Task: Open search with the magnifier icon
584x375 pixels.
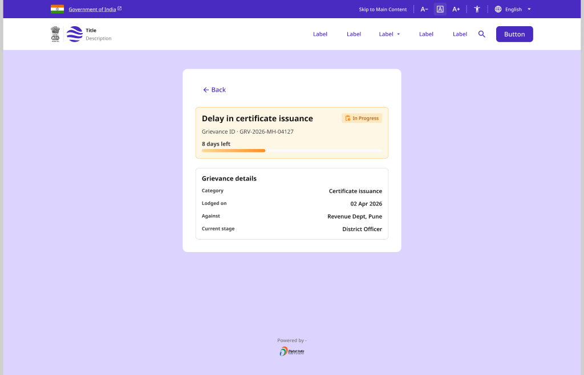Action: pyautogui.click(x=481, y=34)
